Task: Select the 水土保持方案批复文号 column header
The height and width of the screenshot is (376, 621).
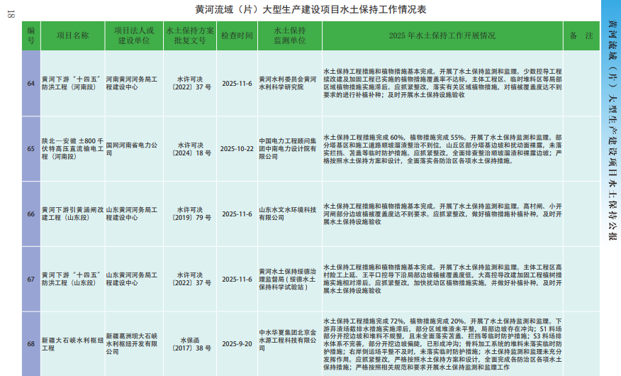Action: [189, 35]
